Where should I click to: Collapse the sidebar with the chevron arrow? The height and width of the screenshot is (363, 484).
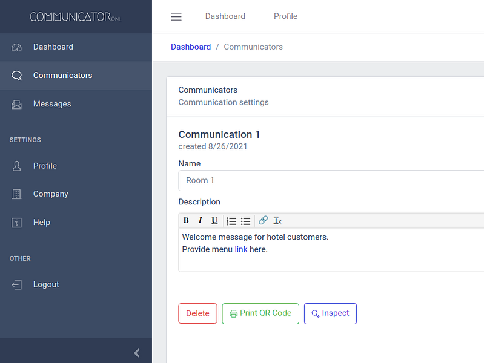[x=137, y=353]
